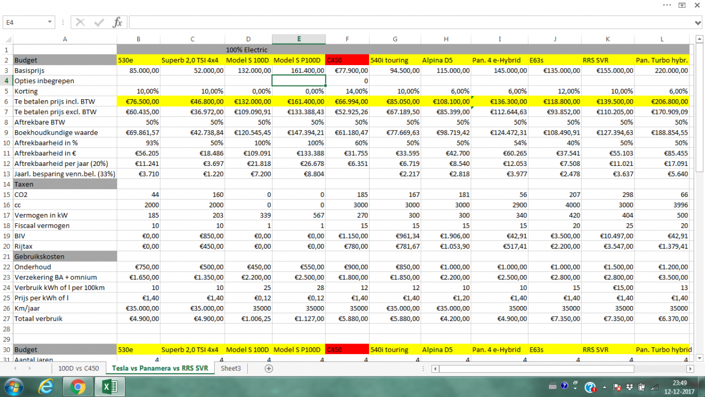Click the Basisprijs label cell
Viewport: 705px width, 397px height.
(x=65, y=71)
